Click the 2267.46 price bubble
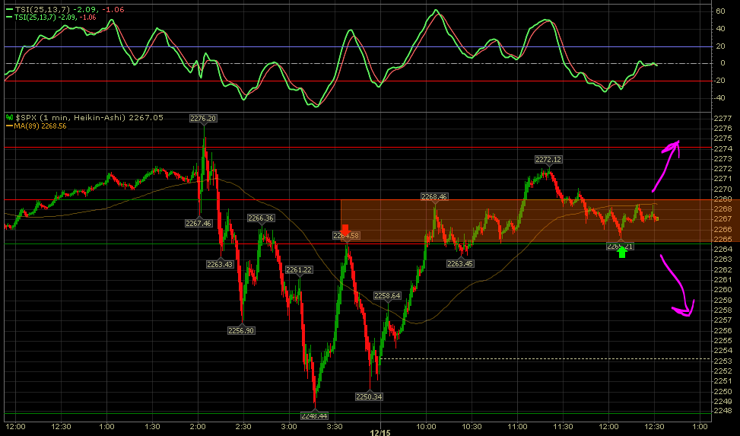The width and height of the screenshot is (740, 436). tap(198, 224)
